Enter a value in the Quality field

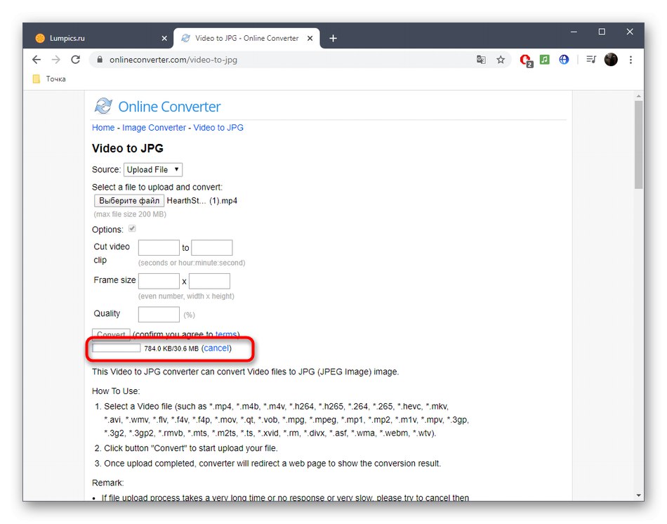pos(159,314)
